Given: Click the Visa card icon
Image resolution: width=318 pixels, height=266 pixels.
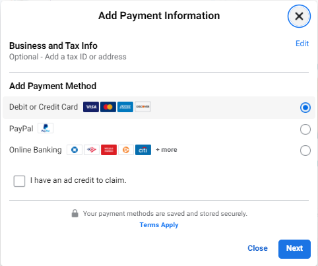Looking at the screenshot, I should [x=91, y=107].
